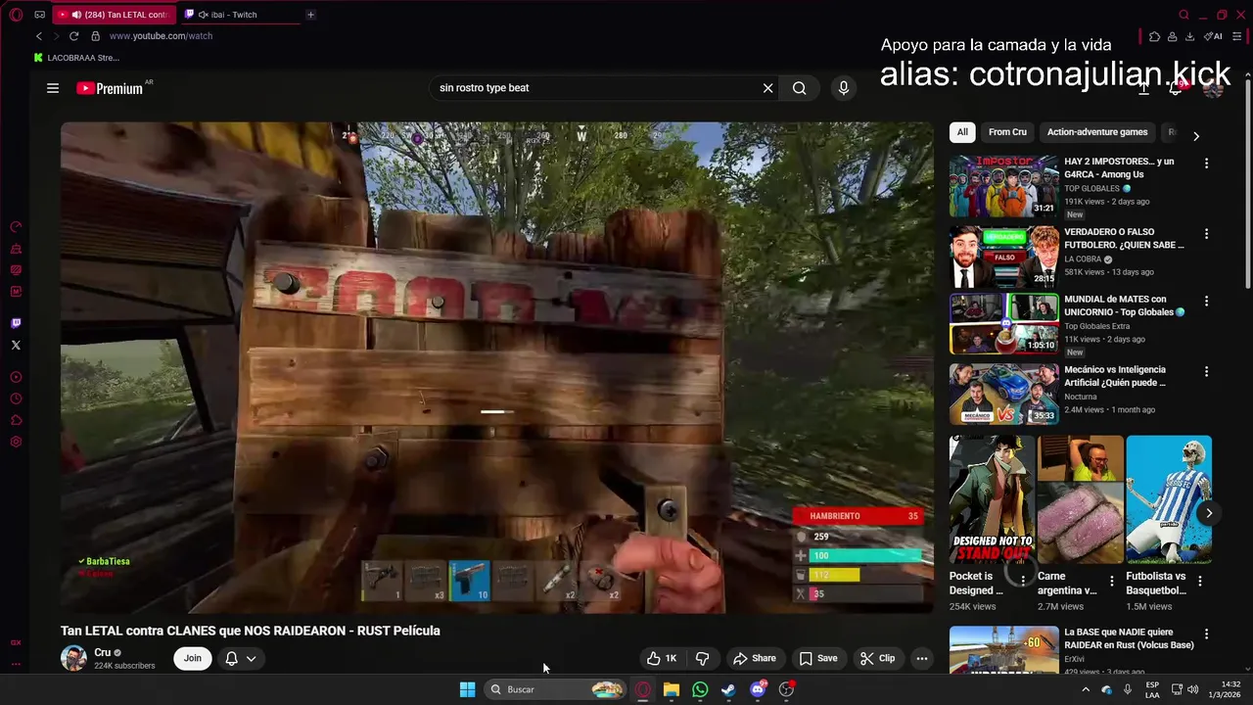This screenshot has height=705, width=1253.
Task: Open options for VERDADERO O FALSO video
Action: pyautogui.click(x=1206, y=234)
